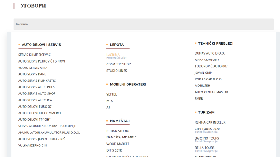Open AUTO SERVIS JAPAN CENTAR NIŠ
The height and width of the screenshot is (157, 280).
click(x=42, y=139)
